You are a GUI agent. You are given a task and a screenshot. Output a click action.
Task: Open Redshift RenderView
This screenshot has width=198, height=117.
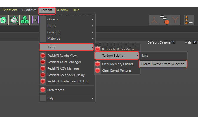(x=67, y=56)
